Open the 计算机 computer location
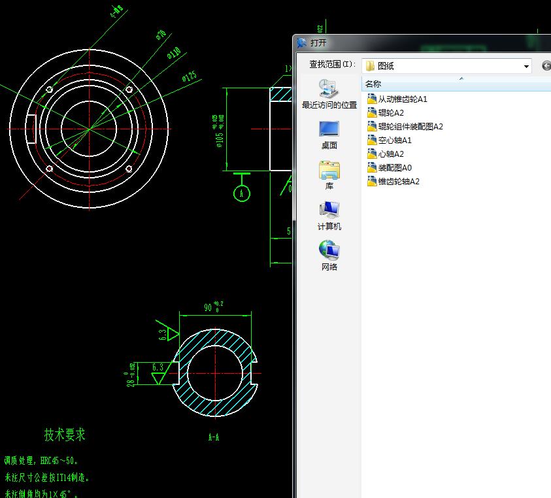 (x=329, y=216)
